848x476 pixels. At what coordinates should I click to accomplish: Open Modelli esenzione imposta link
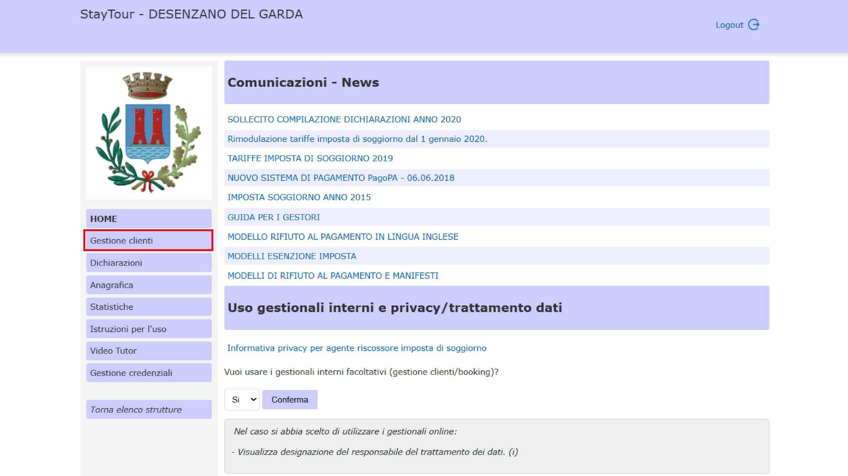(x=291, y=256)
